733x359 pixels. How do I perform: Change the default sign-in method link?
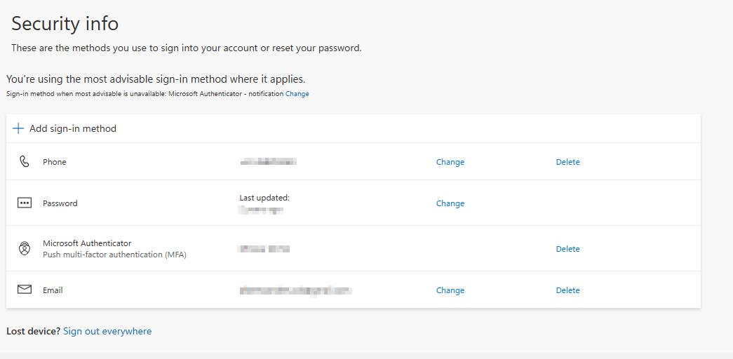tap(297, 93)
